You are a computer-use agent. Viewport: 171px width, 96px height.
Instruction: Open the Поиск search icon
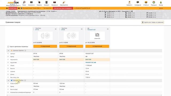pyautogui.click(x=24, y=2)
